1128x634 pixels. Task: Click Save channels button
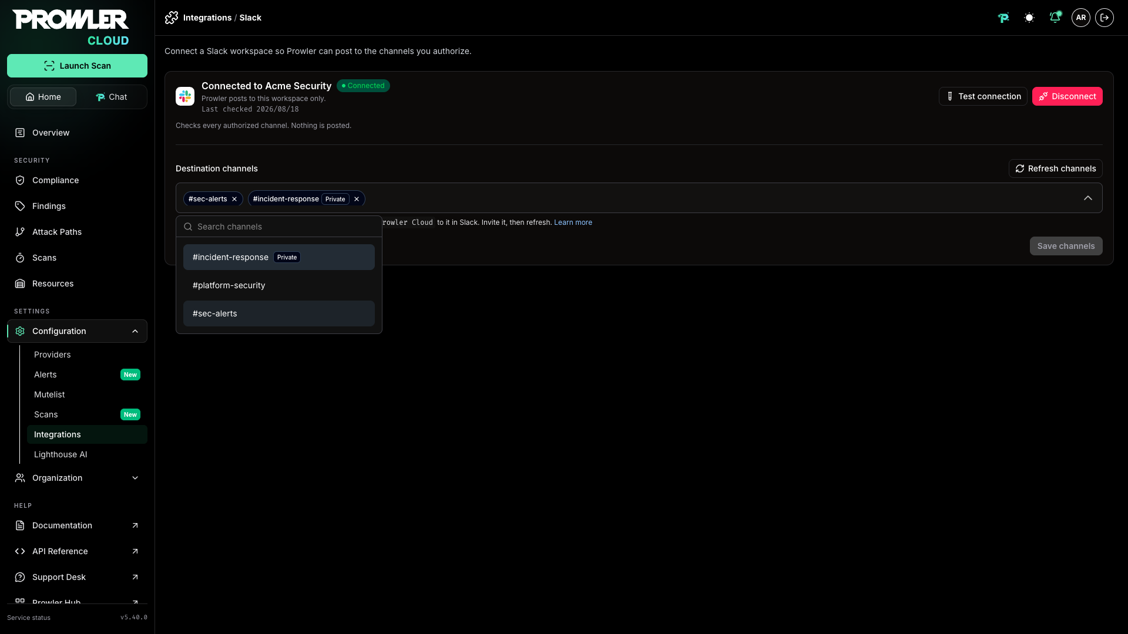click(x=1066, y=246)
